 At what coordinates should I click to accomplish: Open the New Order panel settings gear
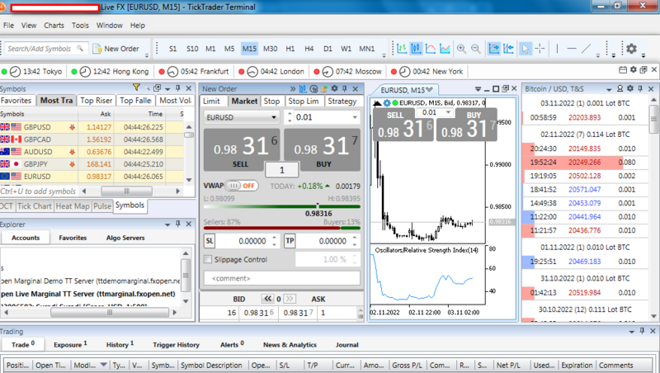point(334,88)
